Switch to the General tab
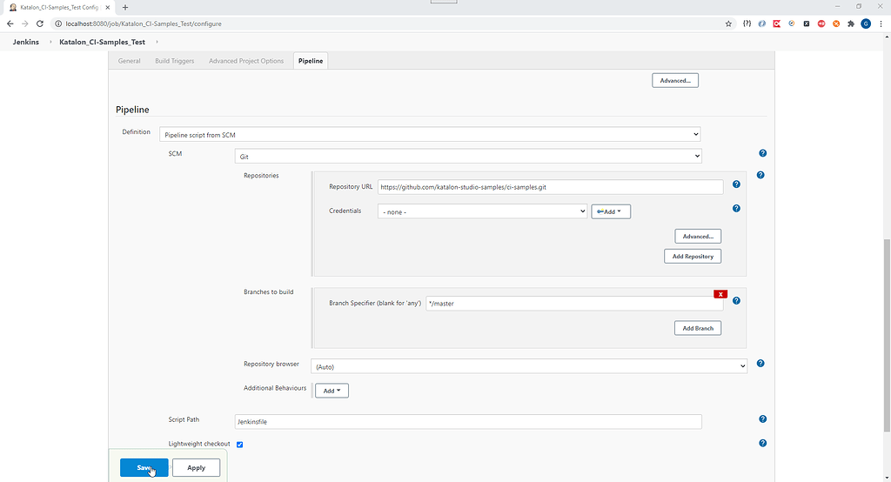 point(129,61)
